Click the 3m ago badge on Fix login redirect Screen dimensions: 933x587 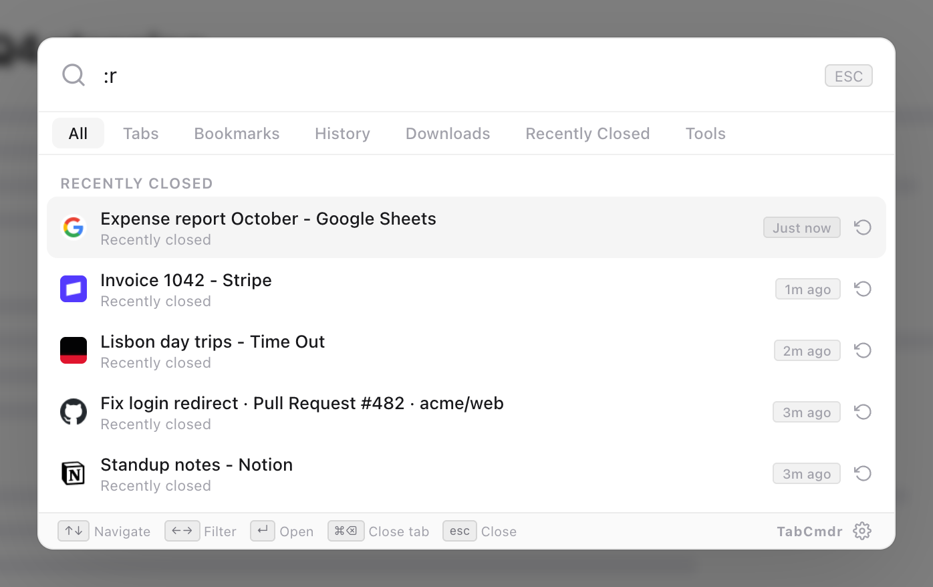807,412
